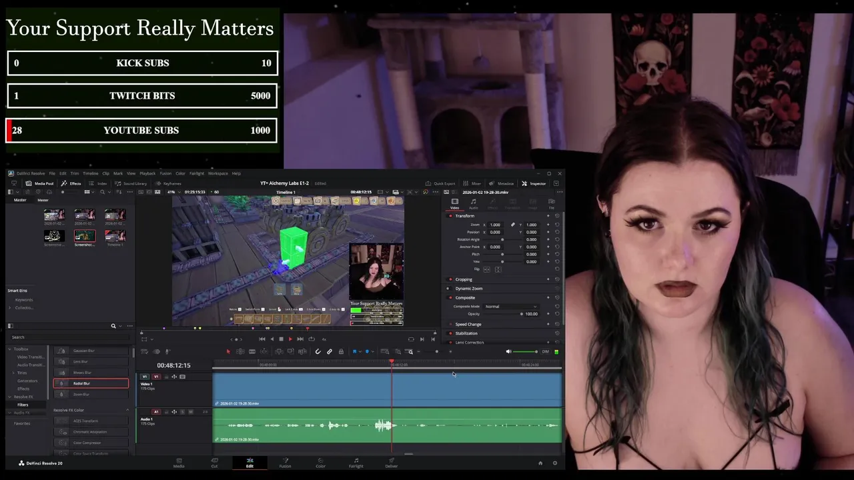Open the Workspace menu

[218, 173]
